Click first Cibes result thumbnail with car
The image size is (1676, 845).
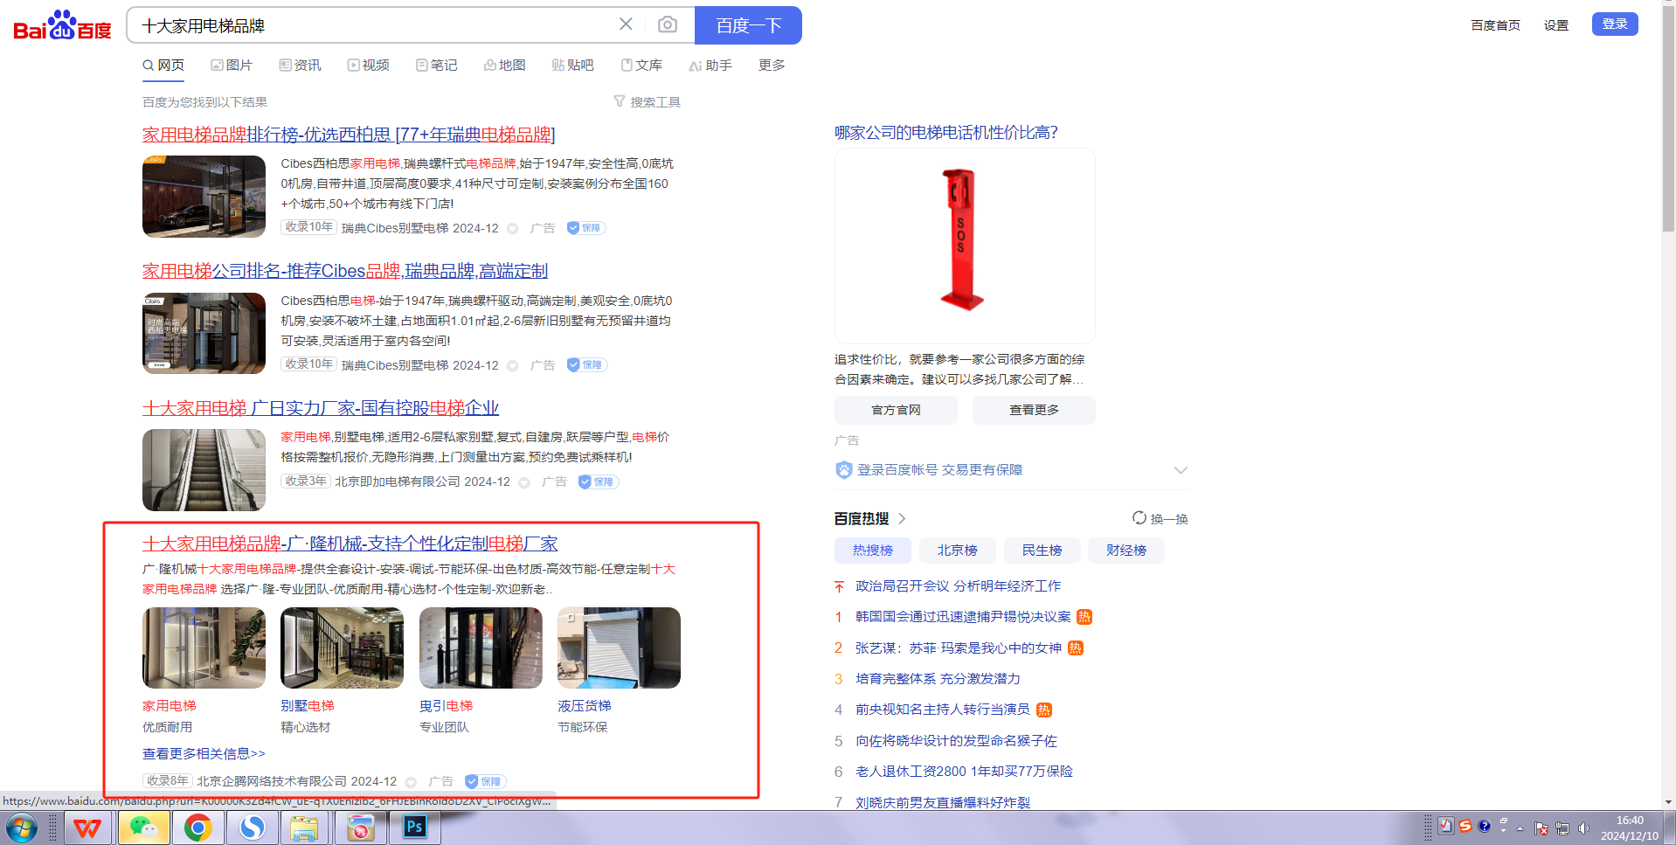click(204, 197)
